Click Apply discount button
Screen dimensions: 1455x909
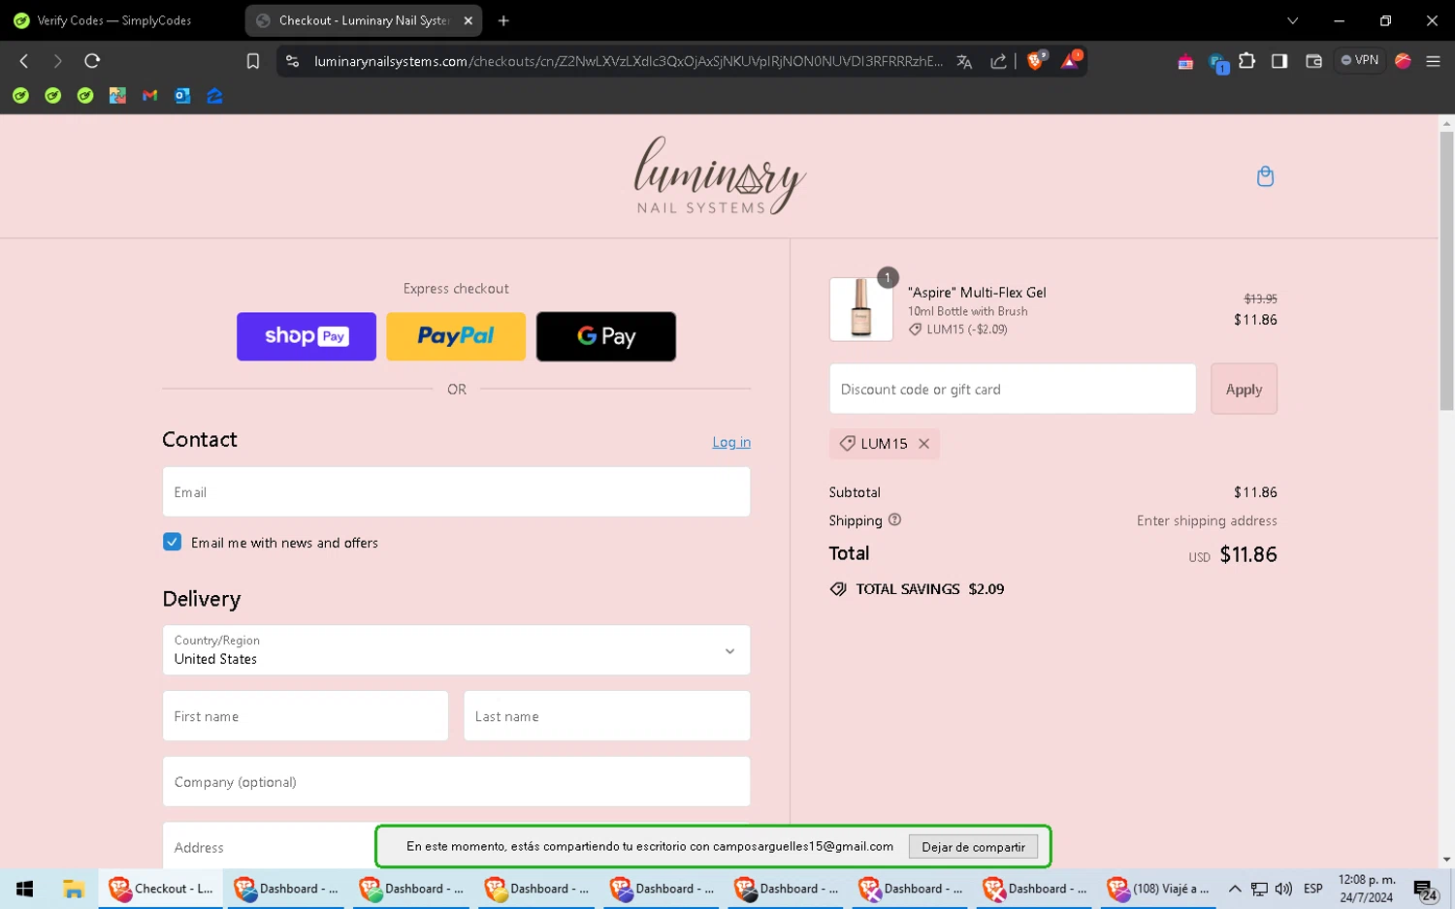1244,389
